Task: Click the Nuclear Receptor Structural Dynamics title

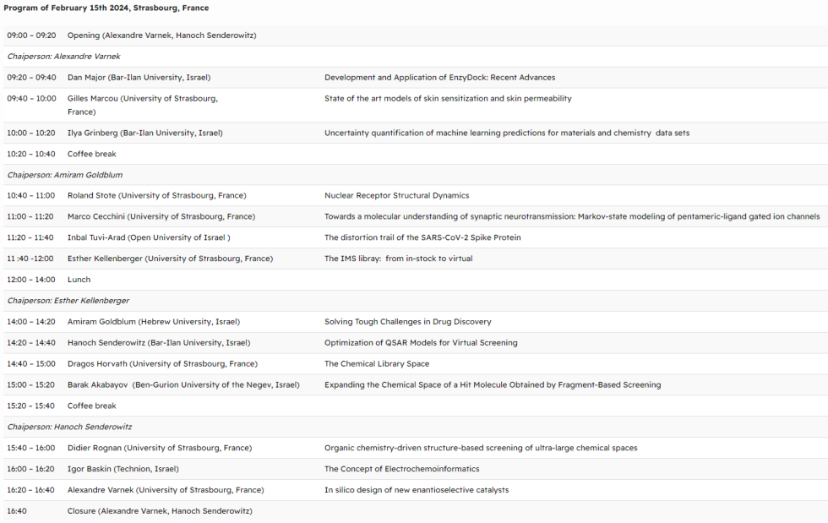Action: coord(396,196)
